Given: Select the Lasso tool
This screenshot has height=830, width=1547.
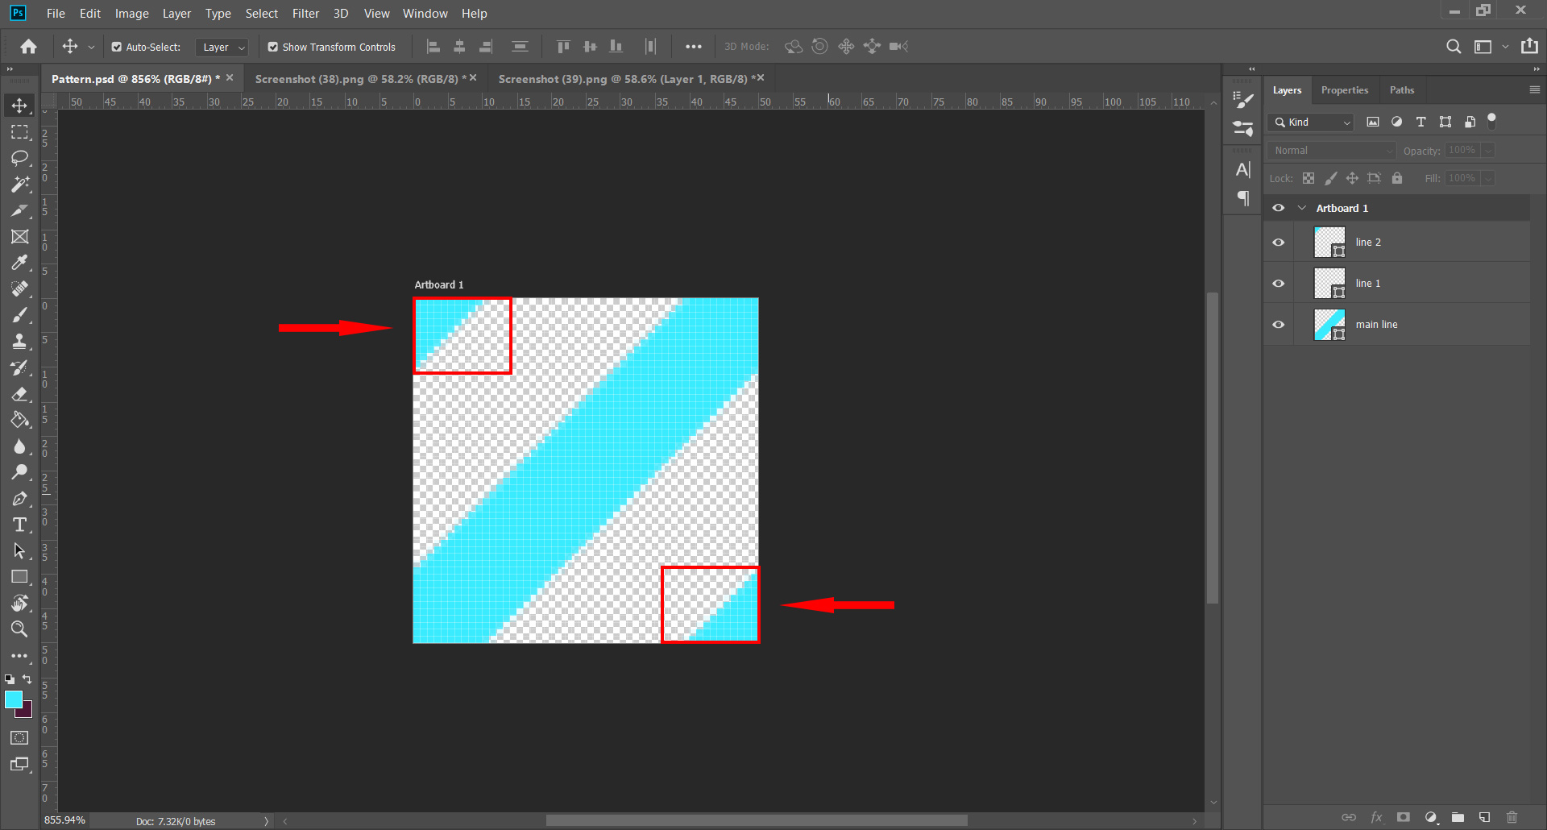Looking at the screenshot, I should click(x=19, y=158).
